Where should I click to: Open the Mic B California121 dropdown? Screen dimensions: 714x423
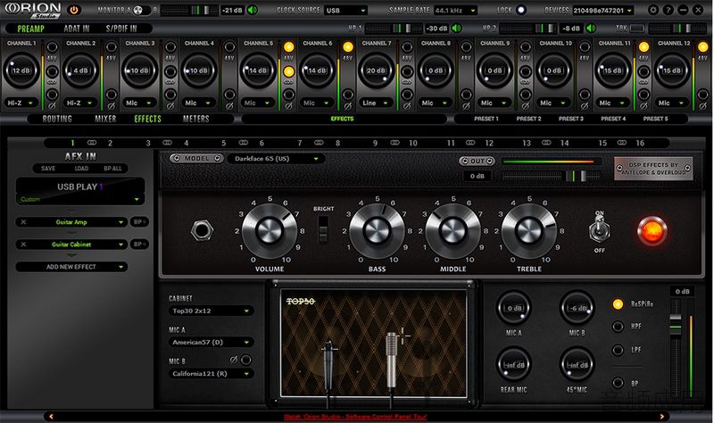[212, 374]
